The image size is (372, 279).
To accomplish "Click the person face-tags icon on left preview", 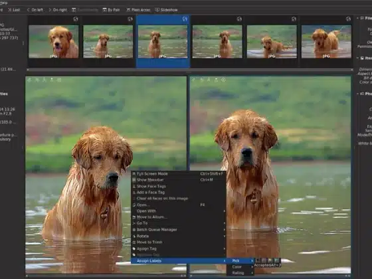I will coord(45,80).
